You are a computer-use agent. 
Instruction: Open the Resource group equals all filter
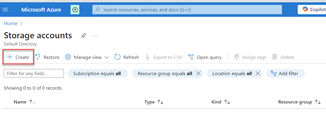165,73
